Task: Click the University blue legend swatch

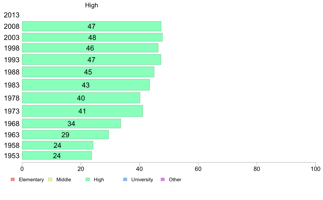Action: [x=125, y=179]
